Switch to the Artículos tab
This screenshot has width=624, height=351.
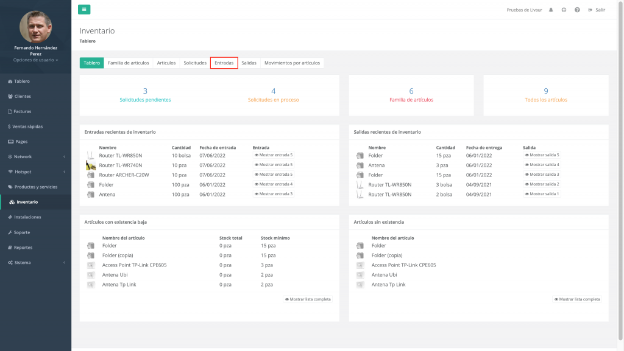click(x=166, y=63)
